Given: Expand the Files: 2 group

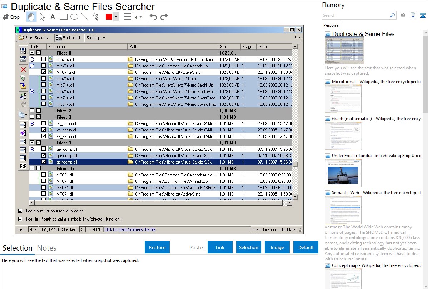Looking at the screenshot, I should pyautogui.click(x=32, y=110).
